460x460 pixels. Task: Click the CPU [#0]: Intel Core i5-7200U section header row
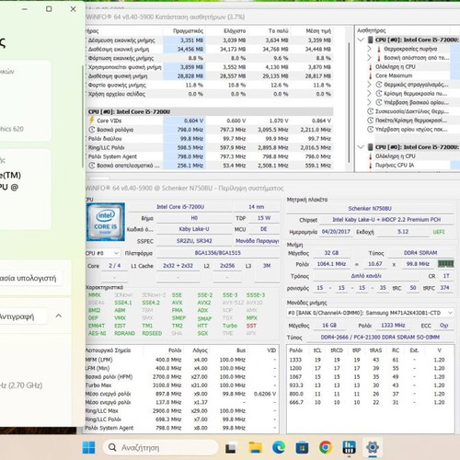210,111
